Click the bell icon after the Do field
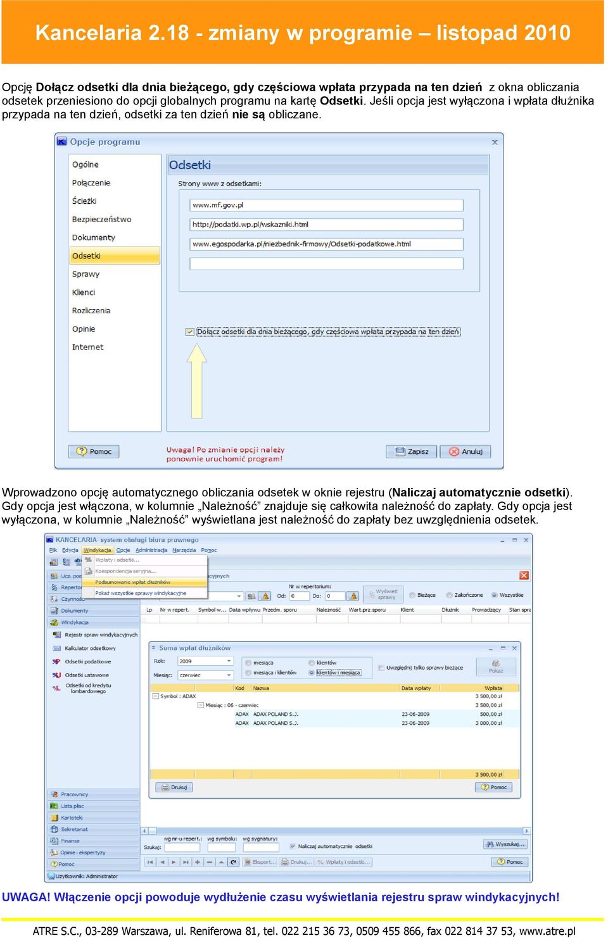The image size is (608, 938). (x=353, y=596)
